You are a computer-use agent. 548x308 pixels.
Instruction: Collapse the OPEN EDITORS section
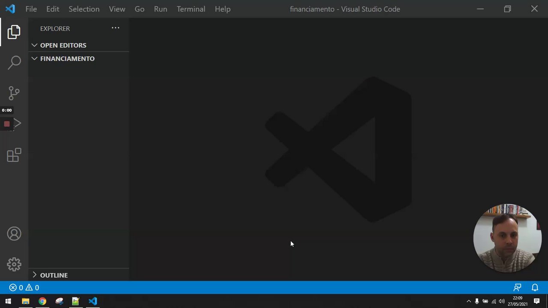coord(79,45)
